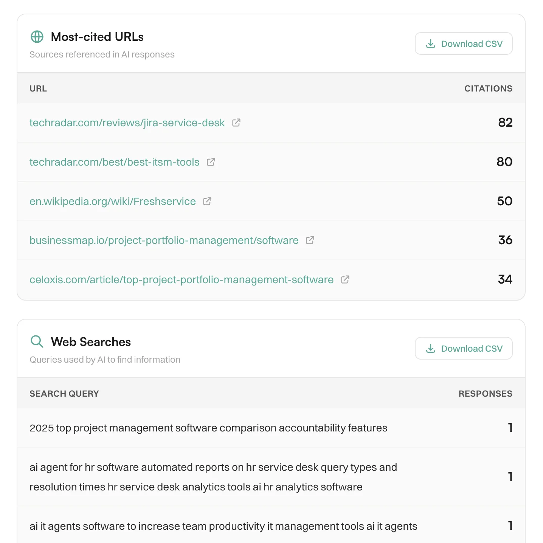Click the URL column header
The width and height of the screenshot is (543, 543).
(38, 88)
